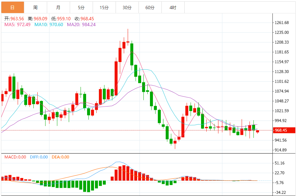Click the 1021.59 price axis label

[x=282, y=111]
